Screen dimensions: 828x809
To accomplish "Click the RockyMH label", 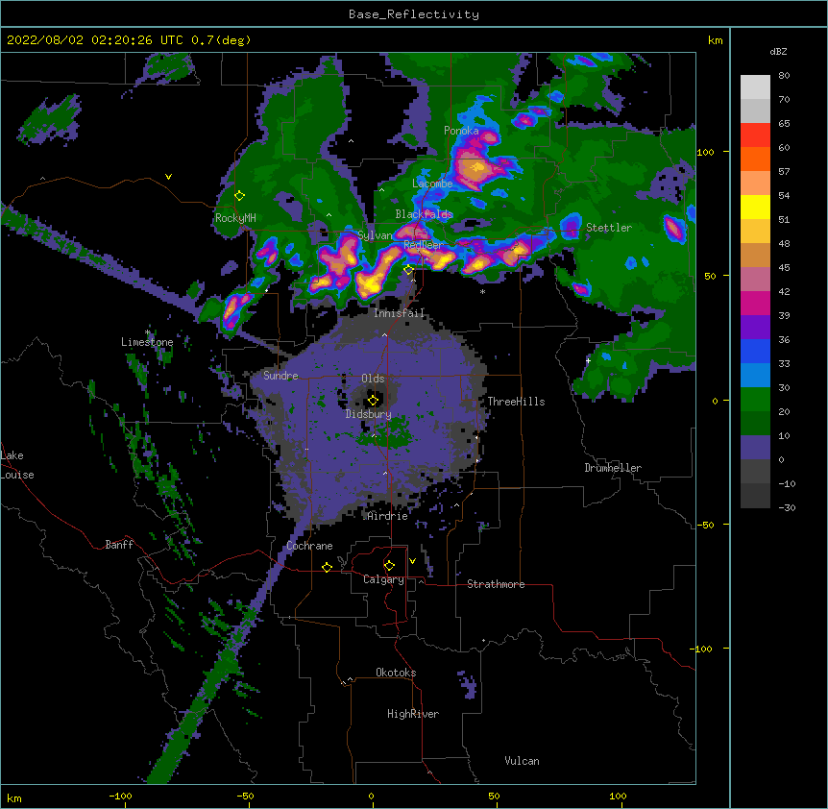I will [235, 218].
